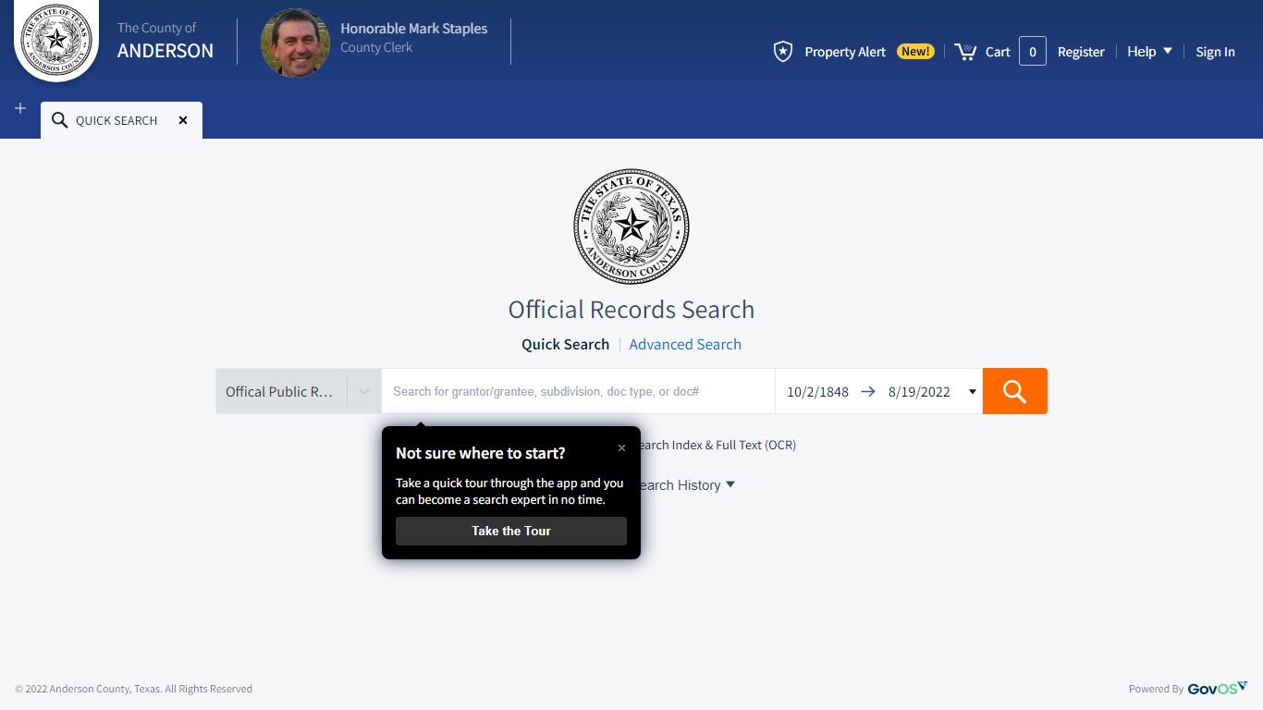
Task: Click Honorable Mark Staples name text
Action: coord(413,29)
